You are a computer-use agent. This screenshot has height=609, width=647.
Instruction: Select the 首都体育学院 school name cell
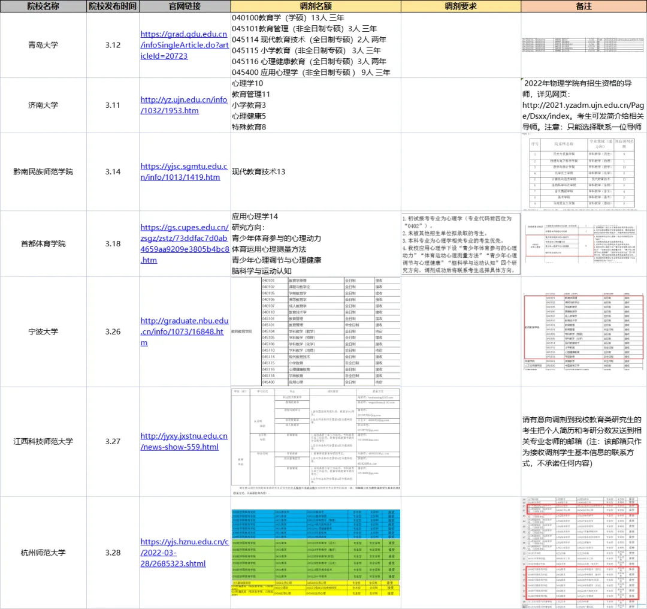(43, 243)
